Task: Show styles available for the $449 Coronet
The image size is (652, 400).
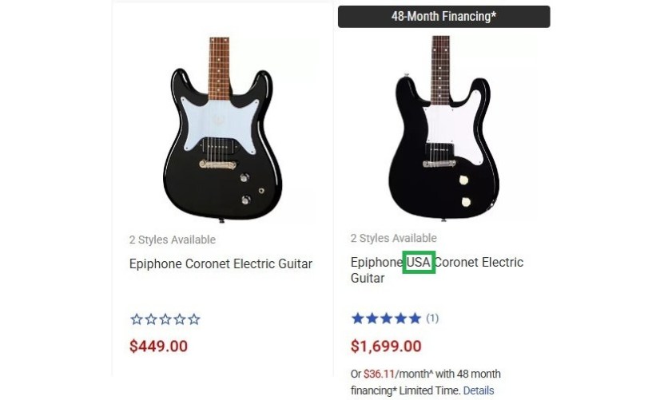Action: [173, 240]
